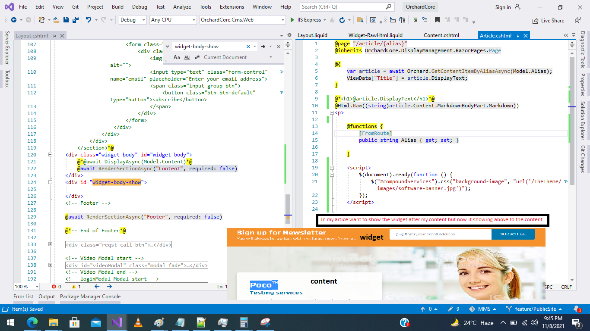Open the Git Changes side tab

(582, 159)
